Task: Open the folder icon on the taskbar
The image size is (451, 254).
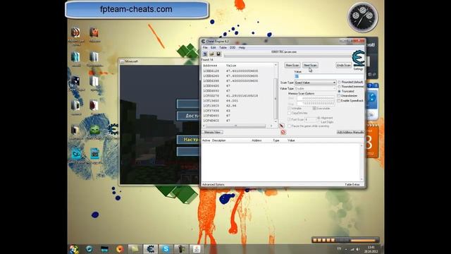Action: pos(135,249)
